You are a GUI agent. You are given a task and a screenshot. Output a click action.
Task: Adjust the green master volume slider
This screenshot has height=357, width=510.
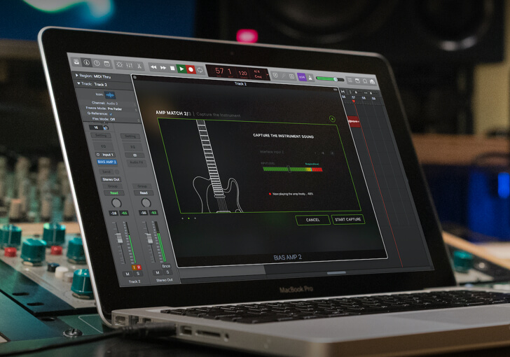pyautogui.click(x=329, y=79)
